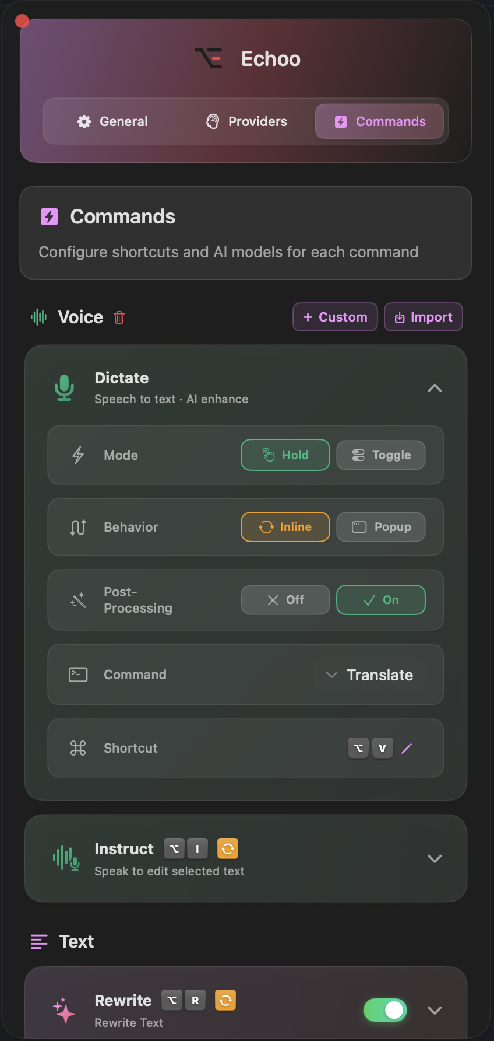Select the Dictate microphone icon
The width and height of the screenshot is (494, 1041).
point(64,387)
